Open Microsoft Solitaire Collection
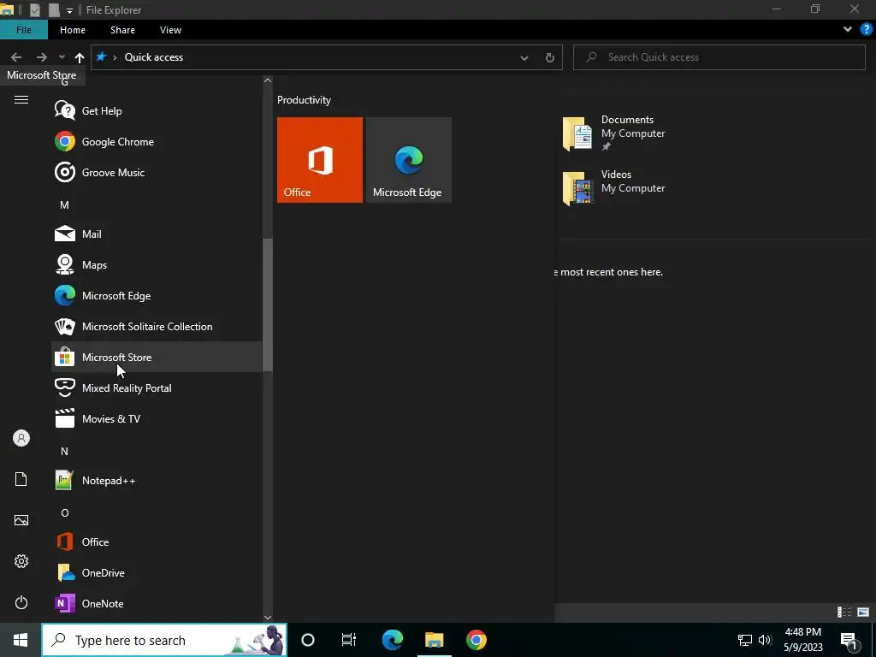Viewport: 876px width, 657px height. (157, 326)
